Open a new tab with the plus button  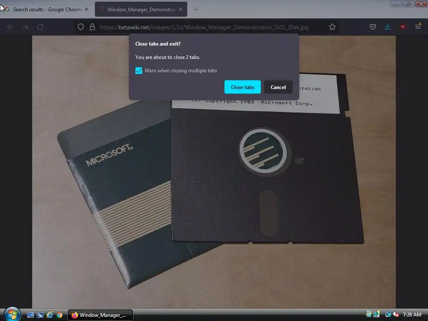tap(196, 9)
